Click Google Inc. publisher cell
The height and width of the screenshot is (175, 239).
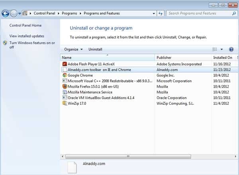tap(165, 75)
